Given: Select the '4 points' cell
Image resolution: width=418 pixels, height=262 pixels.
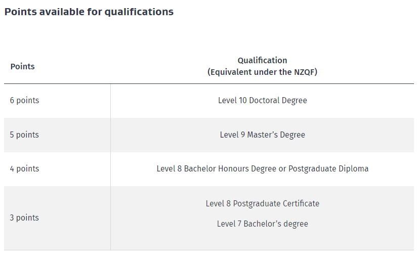Looking at the screenshot, I should coord(24,168).
